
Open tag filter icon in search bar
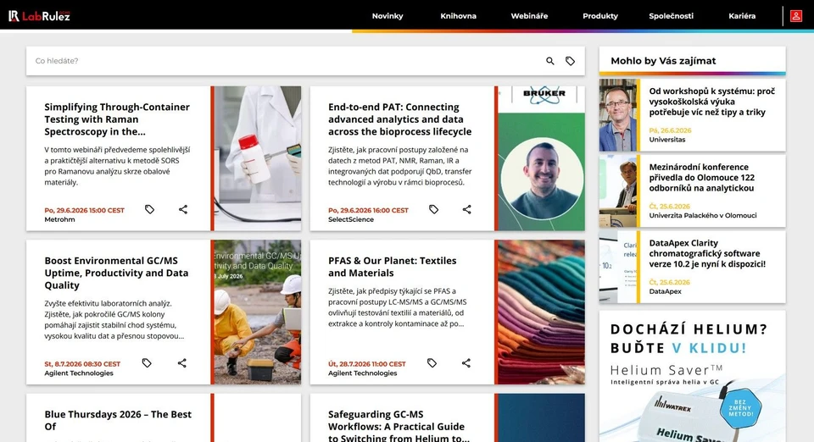(x=570, y=61)
